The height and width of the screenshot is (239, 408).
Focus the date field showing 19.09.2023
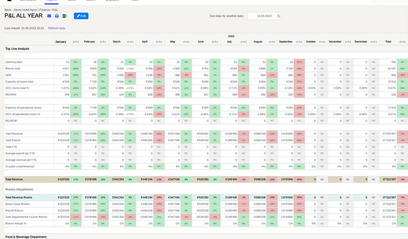tap(264, 16)
